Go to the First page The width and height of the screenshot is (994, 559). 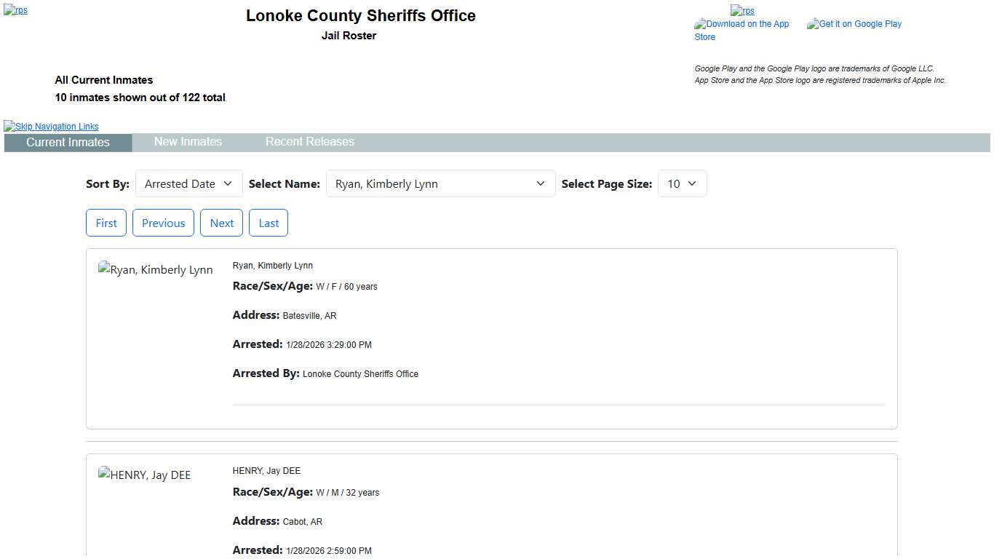pyautogui.click(x=106, y=223)
